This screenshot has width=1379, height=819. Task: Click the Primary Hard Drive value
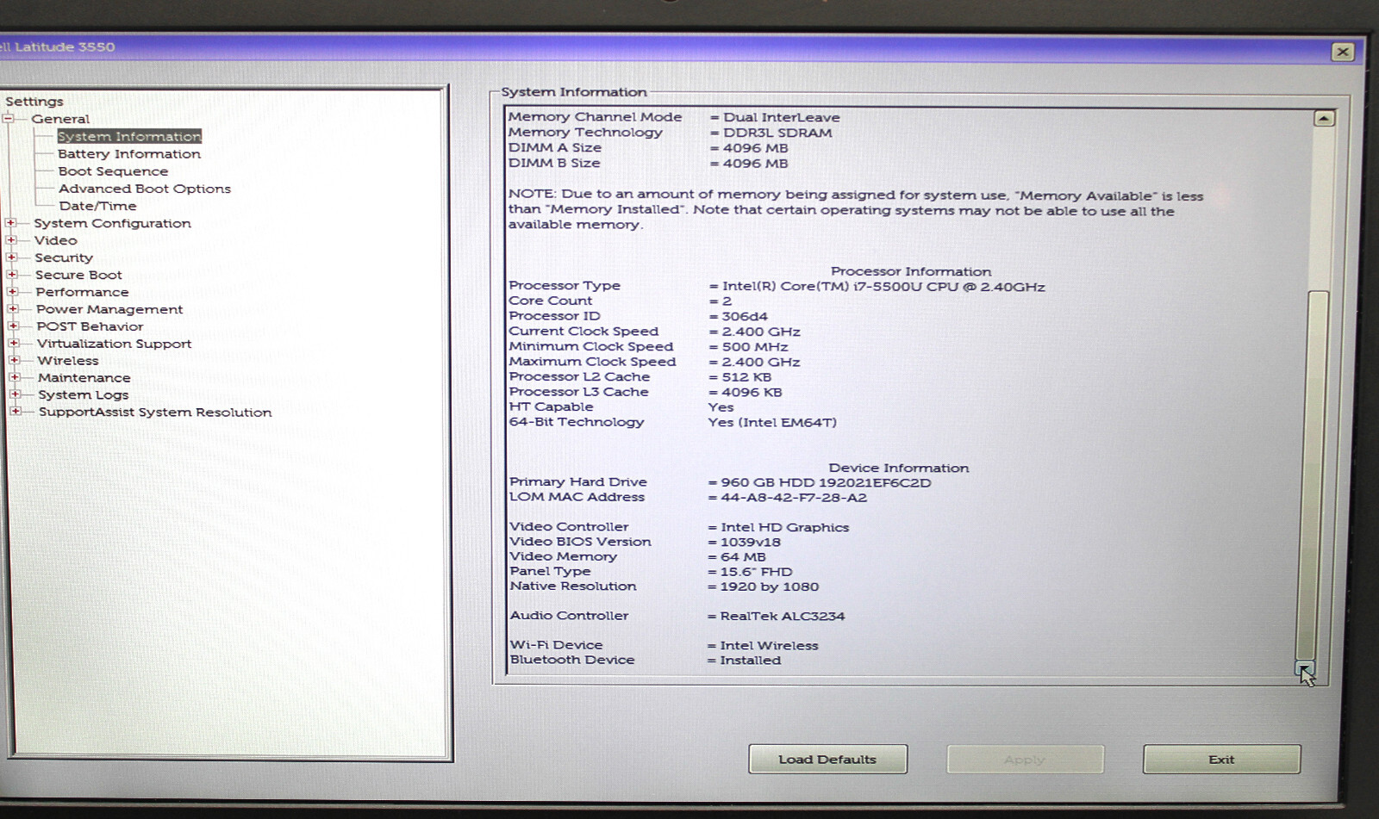point(826,482)
